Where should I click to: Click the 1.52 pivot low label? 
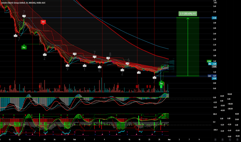(x=67, y=66)
